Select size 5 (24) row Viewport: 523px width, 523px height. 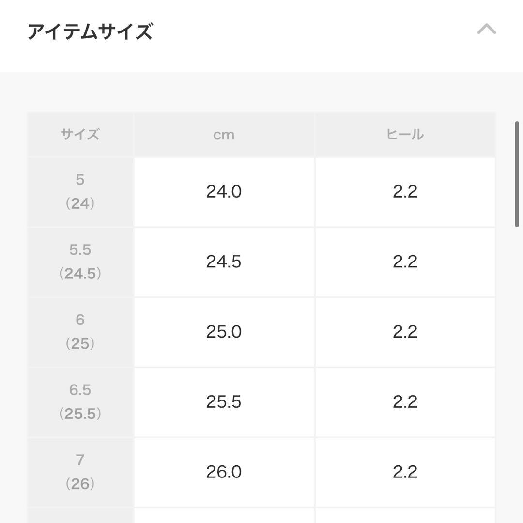click(x=80, y=191)
